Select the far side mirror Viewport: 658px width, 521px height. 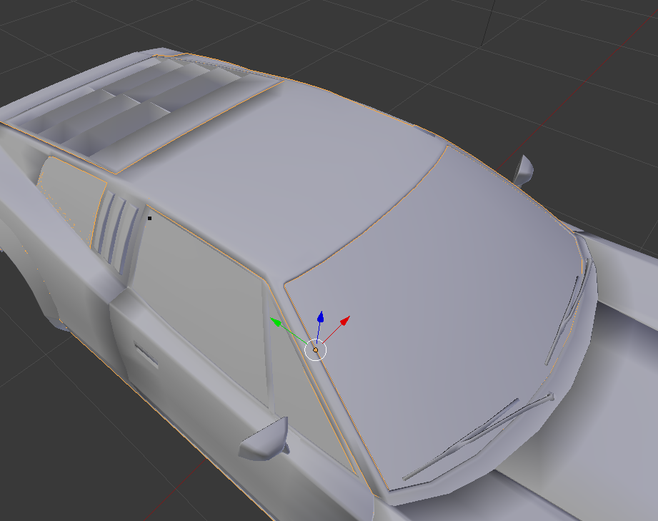pos(523,171)
